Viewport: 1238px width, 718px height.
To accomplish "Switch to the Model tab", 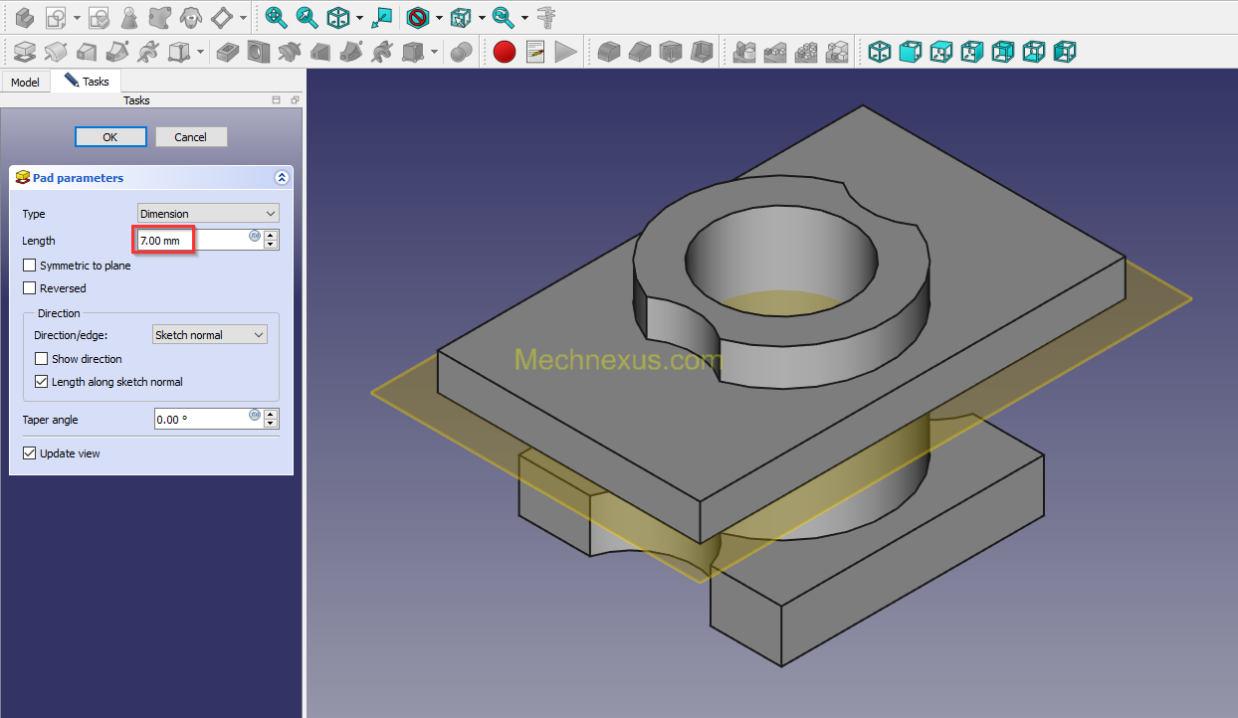I will tap(25, 83).
